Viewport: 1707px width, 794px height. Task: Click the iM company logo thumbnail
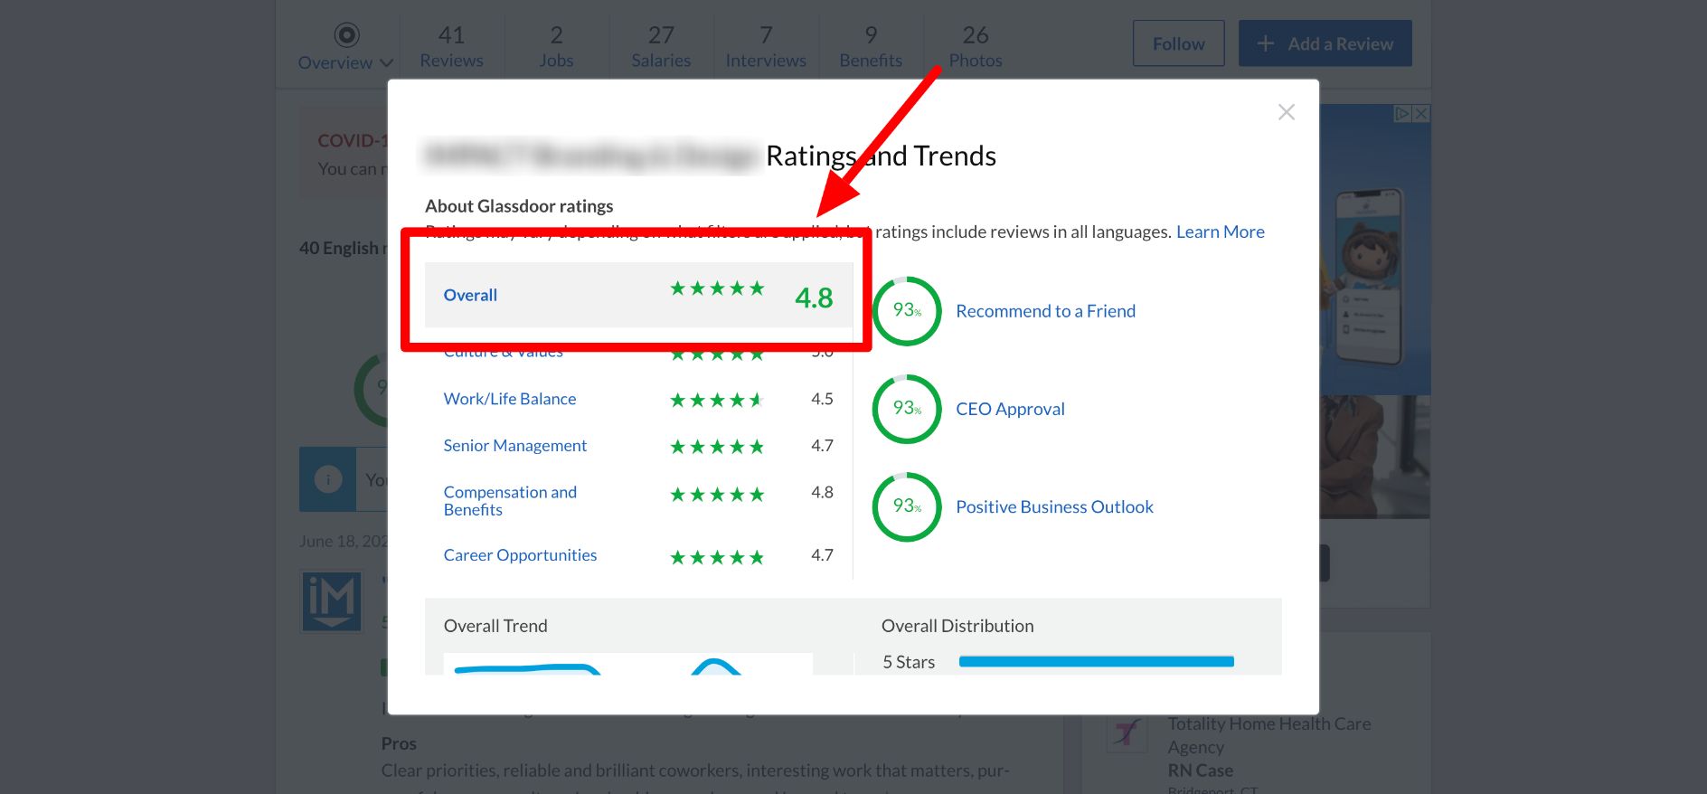(x=331, y=601)
